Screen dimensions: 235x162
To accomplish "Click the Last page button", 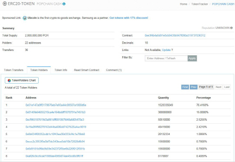I will click(227, 87).
